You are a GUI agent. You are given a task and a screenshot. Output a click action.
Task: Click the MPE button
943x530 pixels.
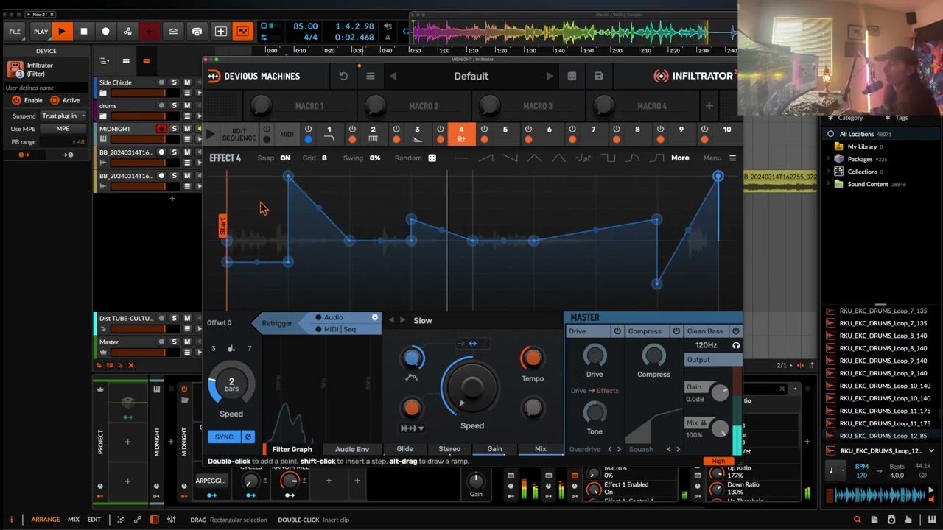pos(63,129)
